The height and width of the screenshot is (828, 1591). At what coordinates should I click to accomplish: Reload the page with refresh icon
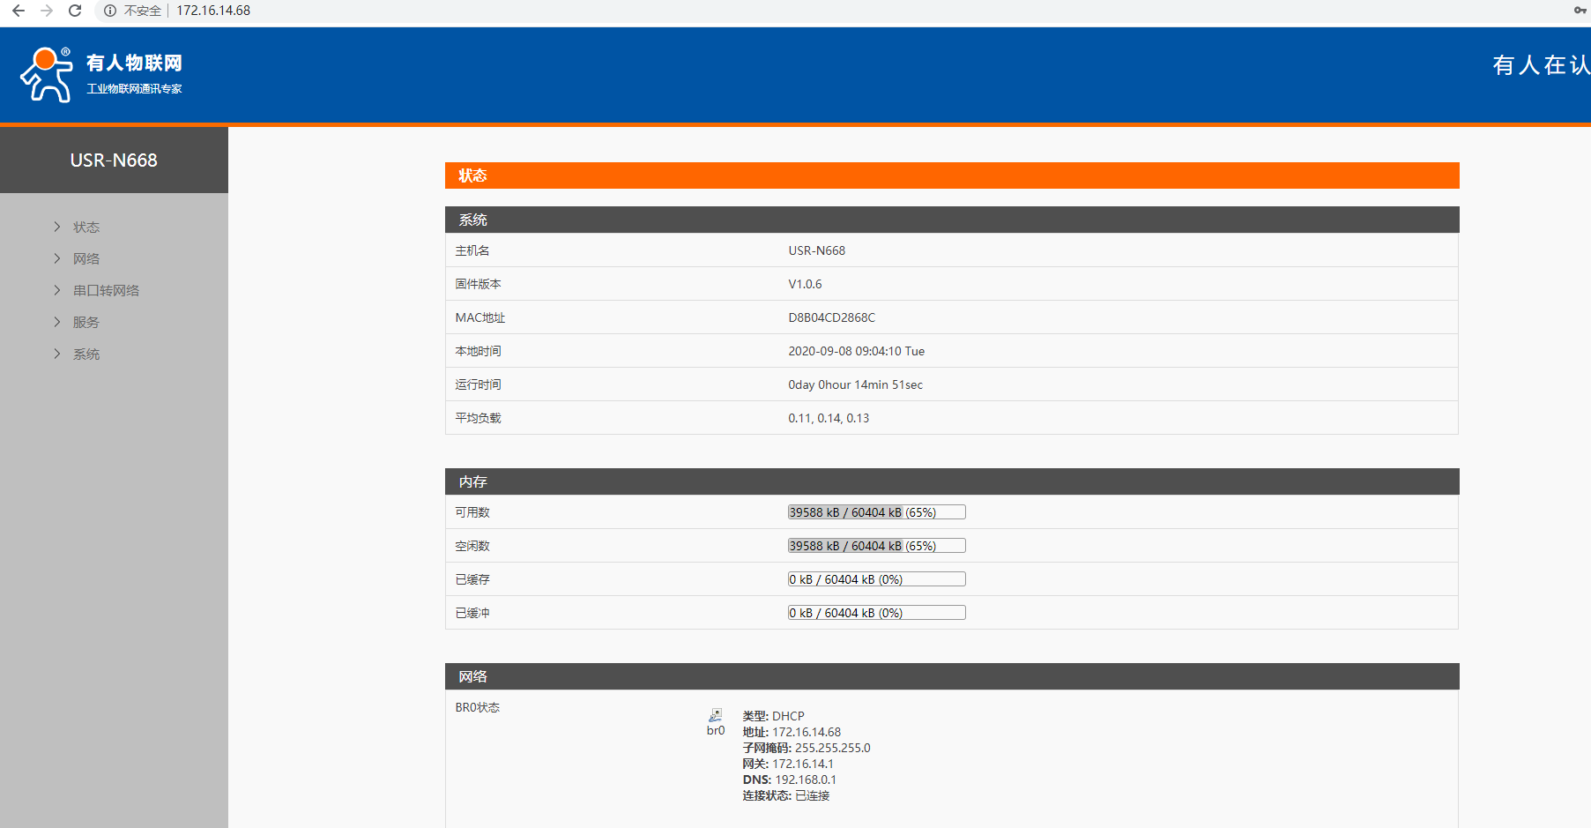click(75, 11)
